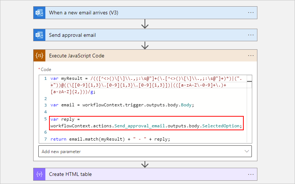Collapse the Execute JavaScript Code step title
Viewport: 295px width, 184px height.
click(77, 56)
